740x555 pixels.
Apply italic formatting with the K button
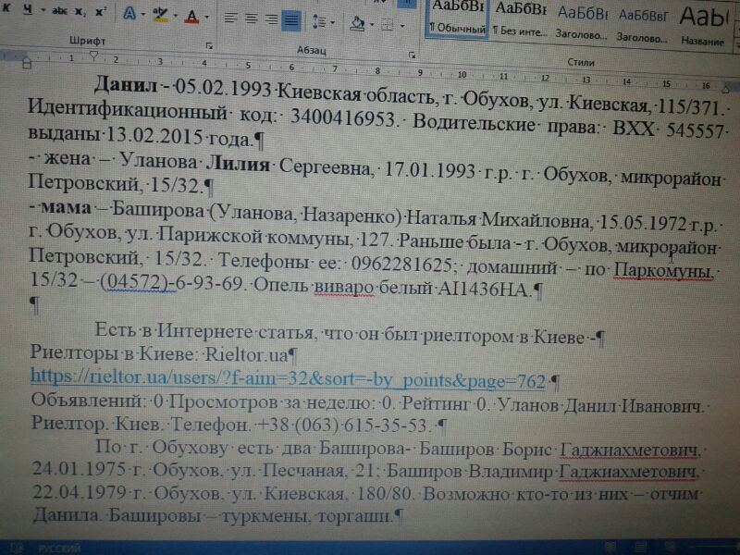(7, 10)
